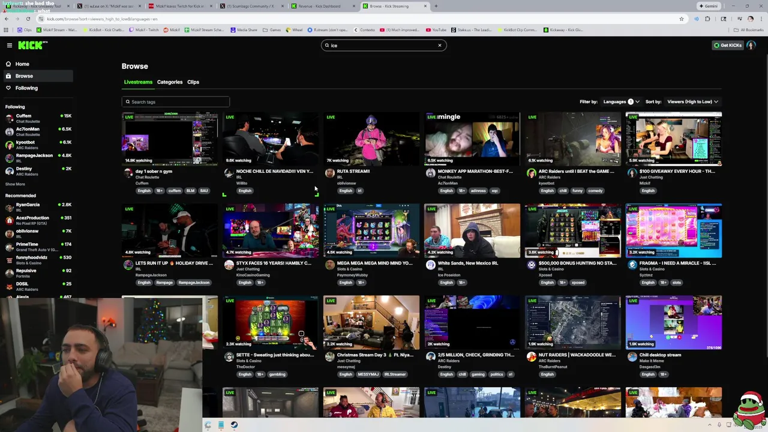This screenshot has width=768, height=432.
Task: Click Syztmz avatar under FRAGMA stream
Action: (x=632, y=265)
